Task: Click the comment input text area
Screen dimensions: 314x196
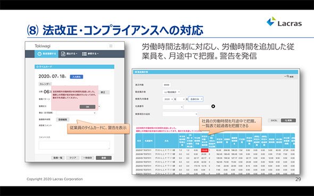Action: point(74,145)
